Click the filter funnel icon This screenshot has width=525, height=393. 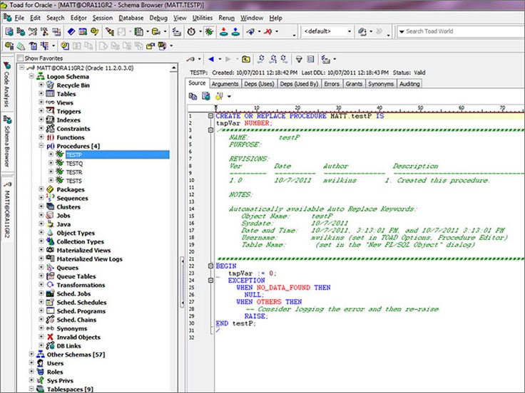[x=300, y=60]
